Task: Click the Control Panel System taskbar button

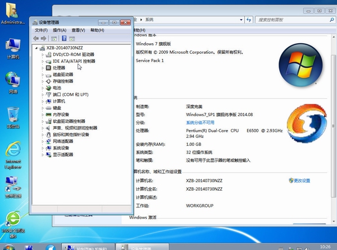Action: coord(88,247)
